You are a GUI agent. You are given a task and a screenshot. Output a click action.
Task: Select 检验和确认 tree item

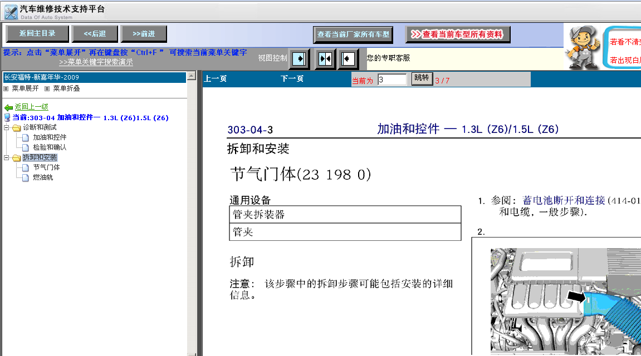tap(50, 147)
